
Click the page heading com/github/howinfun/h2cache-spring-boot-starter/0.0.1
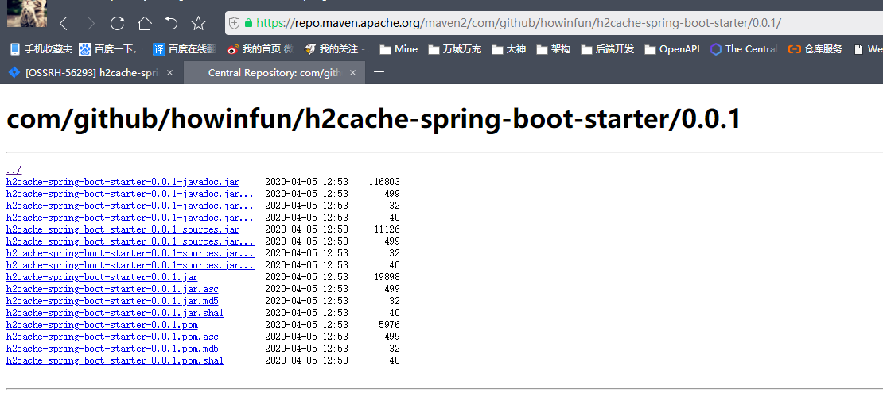(x=373, y=118)
